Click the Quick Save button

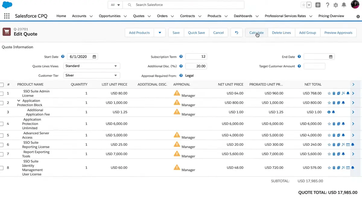pyautogui.click(x=196, y=33)
